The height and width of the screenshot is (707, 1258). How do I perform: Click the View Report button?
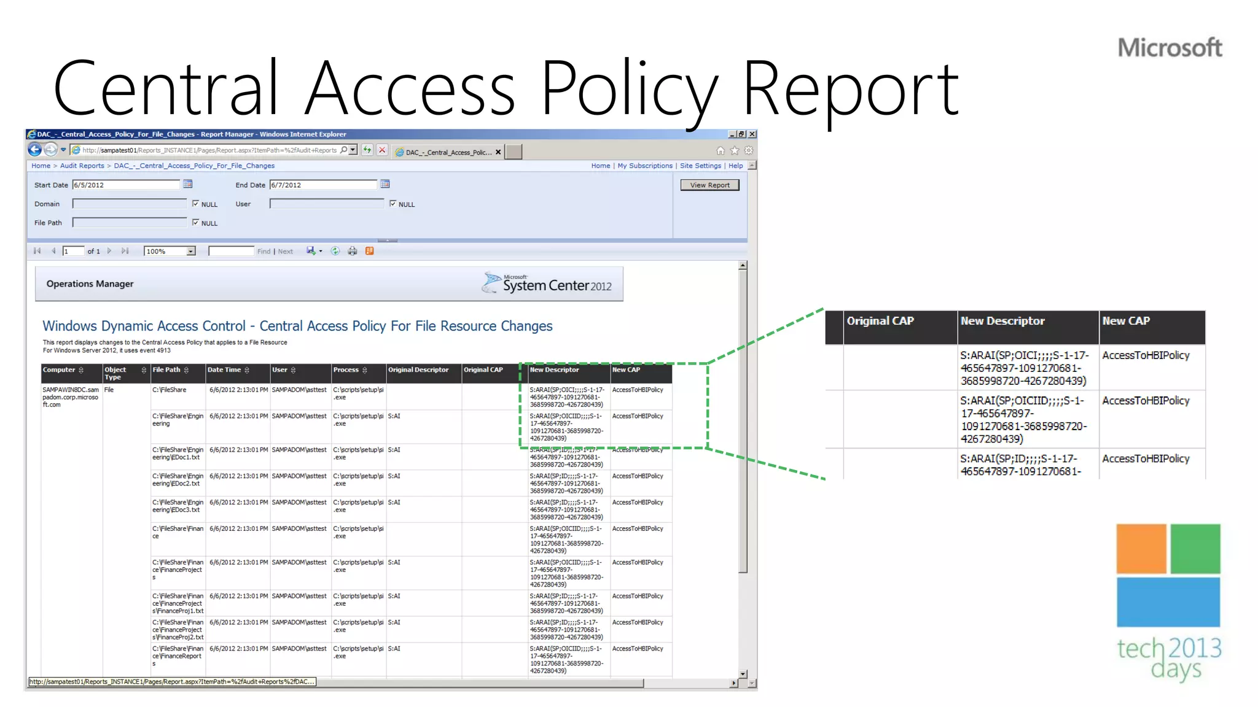pyautogui.click(x=709, y=185)
